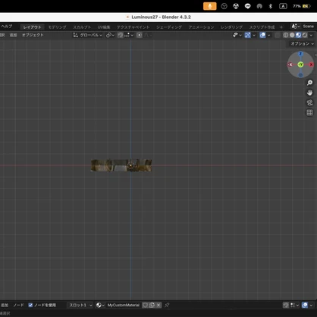Toggle the pin icon in shader editor
317x317 pixels.
point(167,305)
